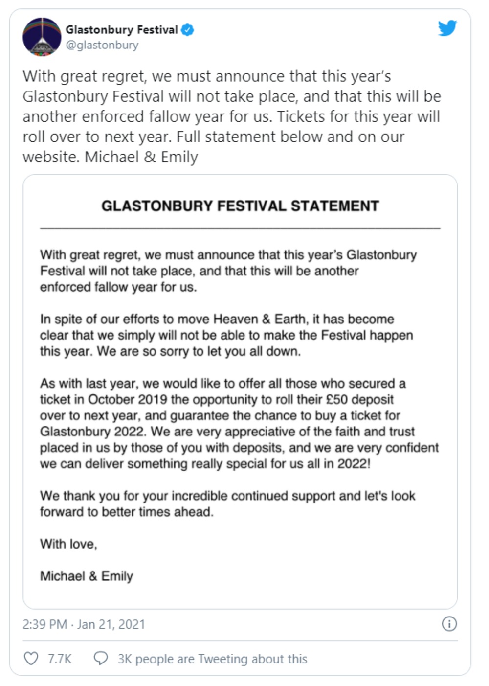Screen dimensions: 489x686
Task: Click the statement's opening "With great regret" paragraph
Action: (228, 271)
